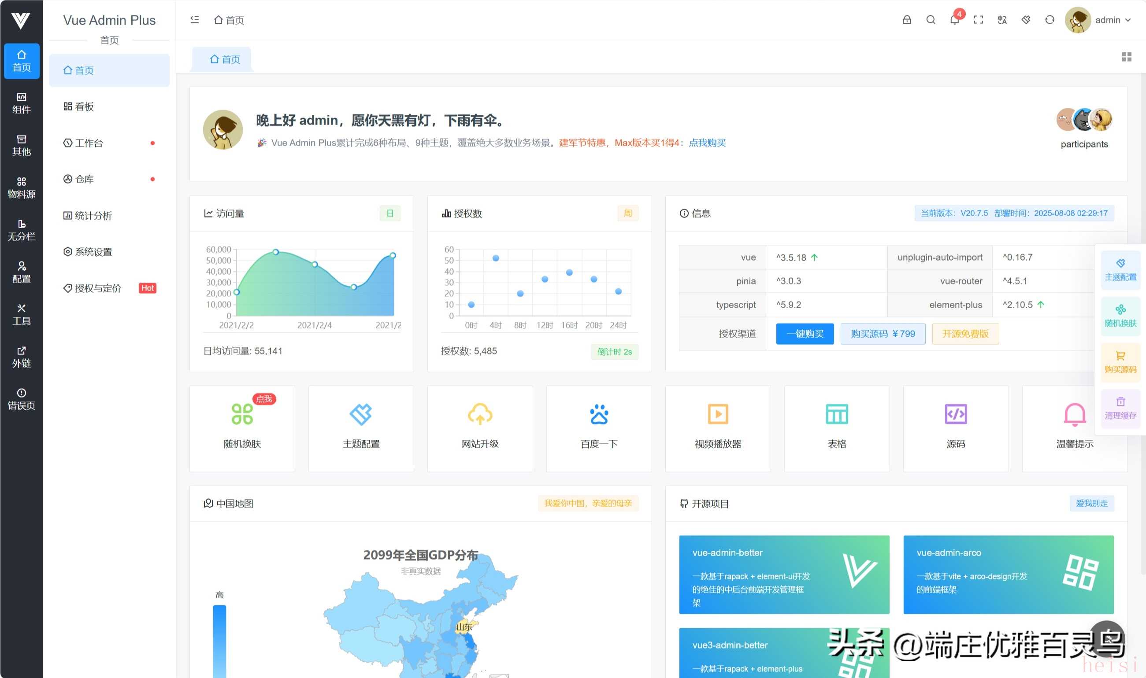Image resolution: width=1146 pixels, height=678 pixels.
Task: Click the lock screen icon in header
Action: [x=906, y=20]
